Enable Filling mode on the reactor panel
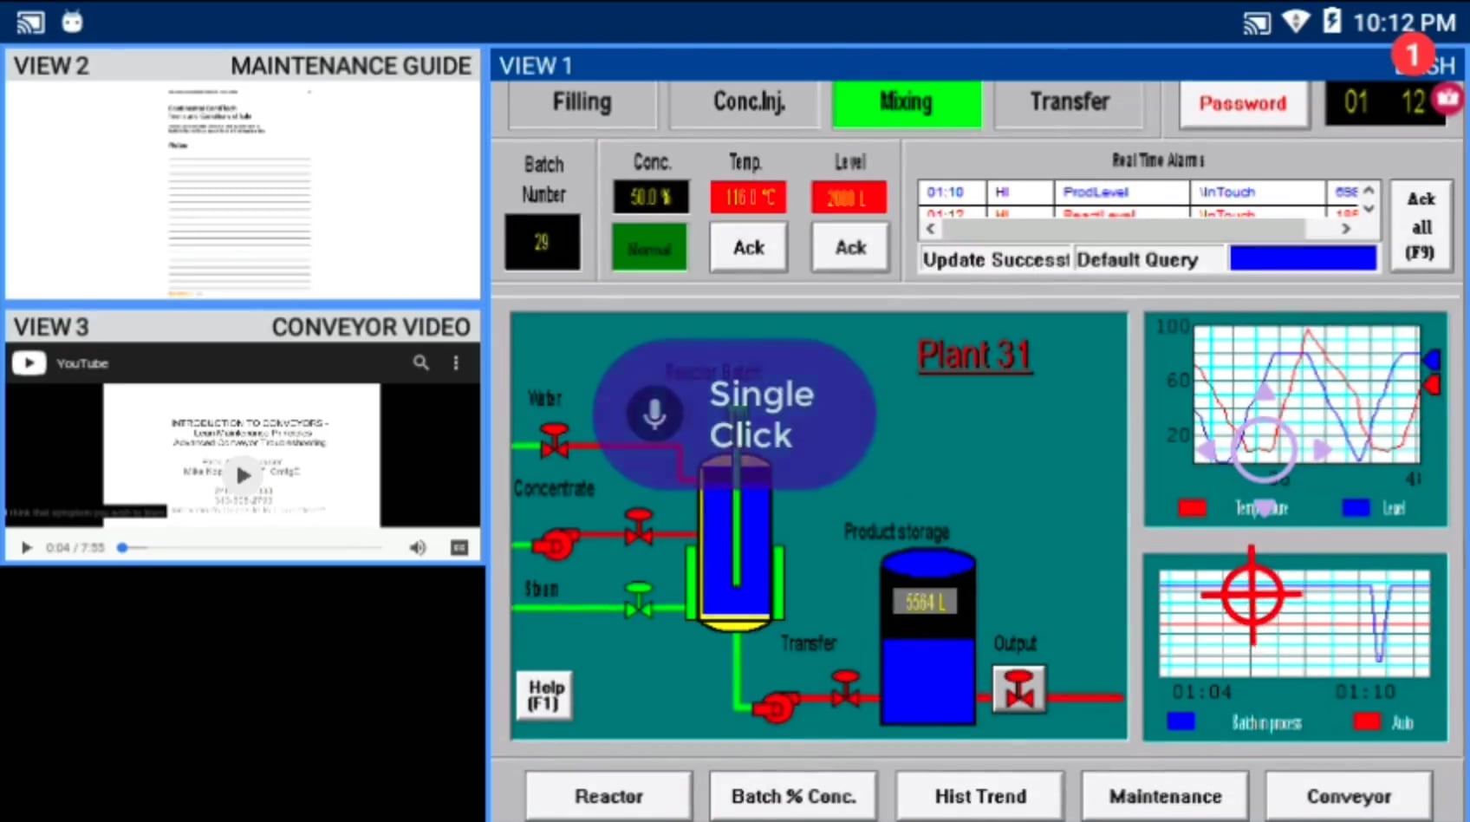 click(x=582, y=102)
